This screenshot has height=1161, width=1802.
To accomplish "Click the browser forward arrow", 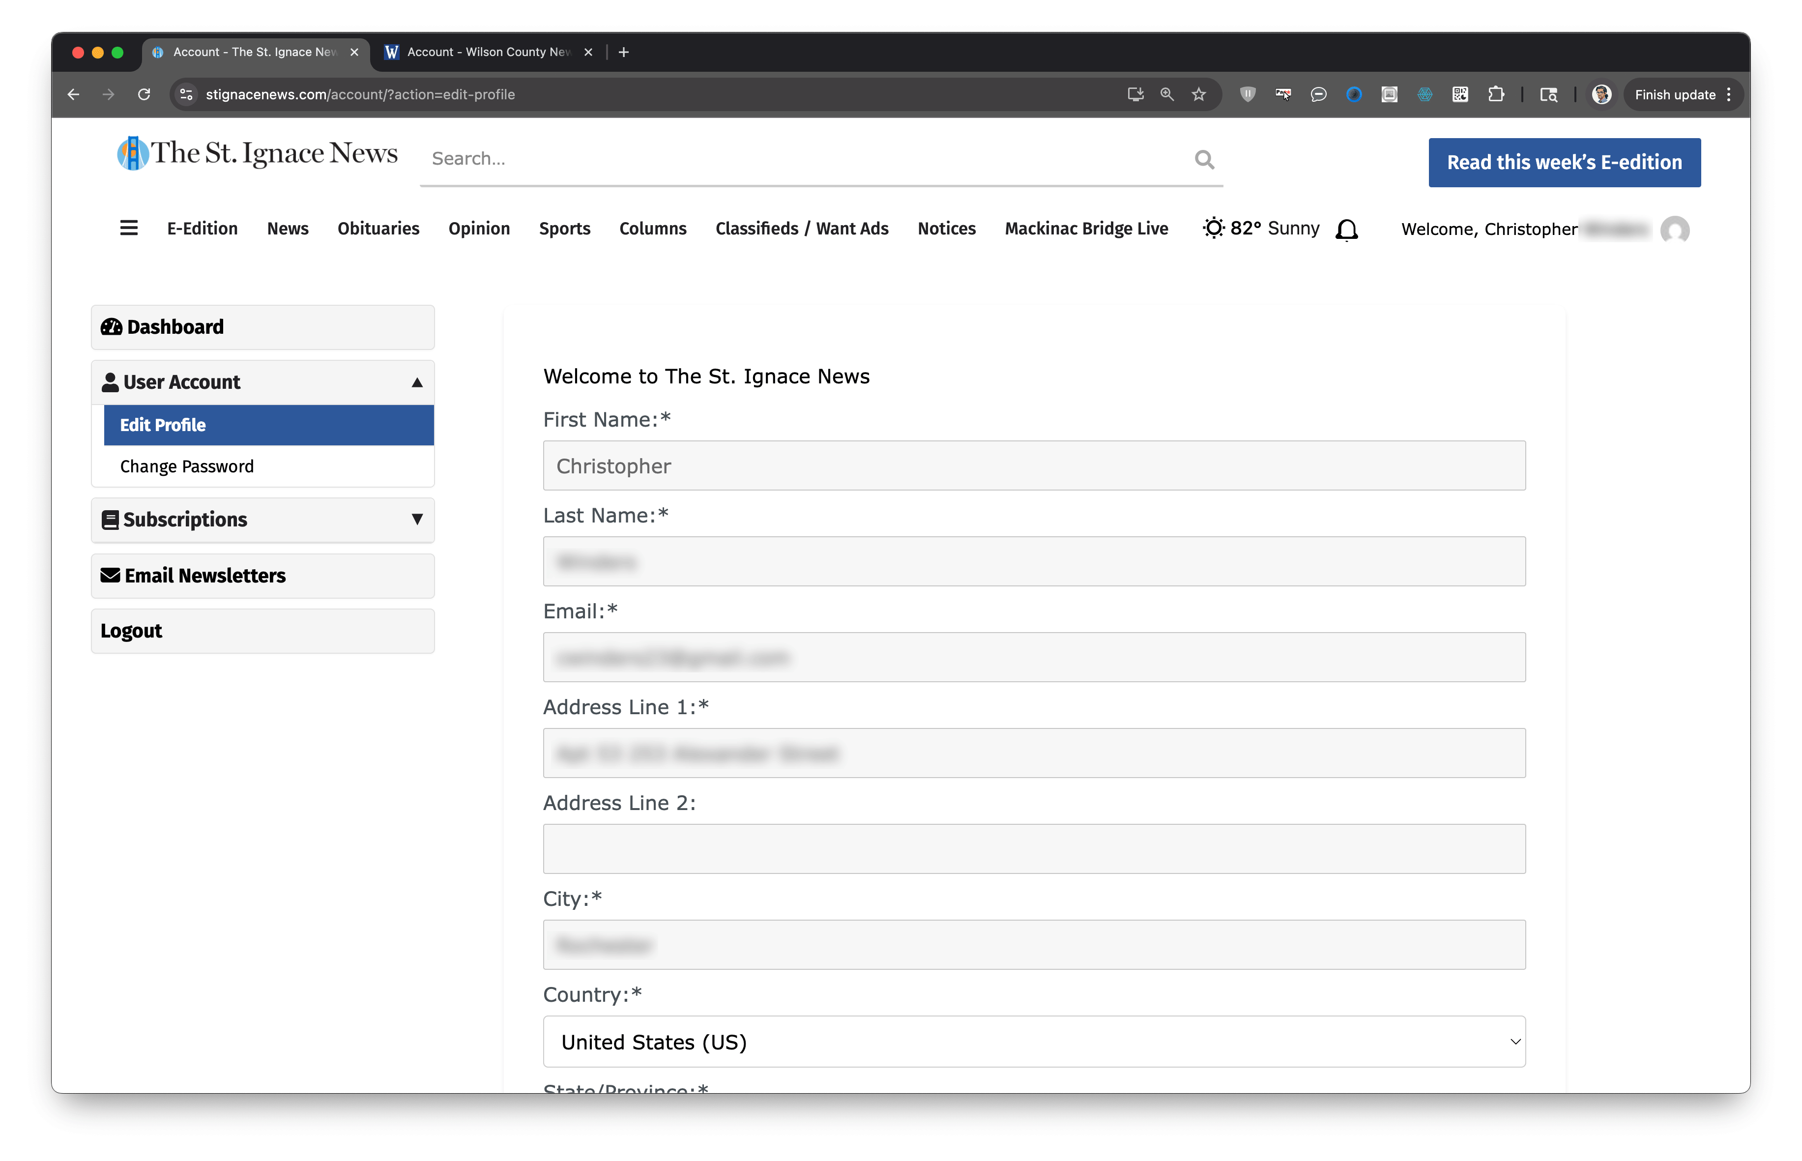I will (109, 94).
